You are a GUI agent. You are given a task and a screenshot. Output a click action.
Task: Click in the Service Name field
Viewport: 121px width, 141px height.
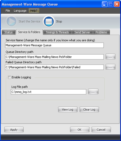[x=54, y=45]
